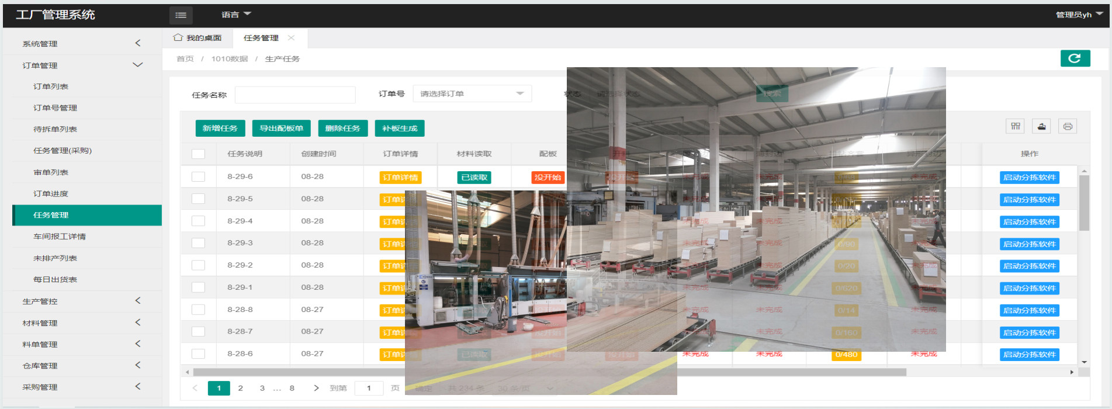The image size is (1112, 409).
Task: Open 任务管理(采购) in the sidebar
Action: point(87,151)
